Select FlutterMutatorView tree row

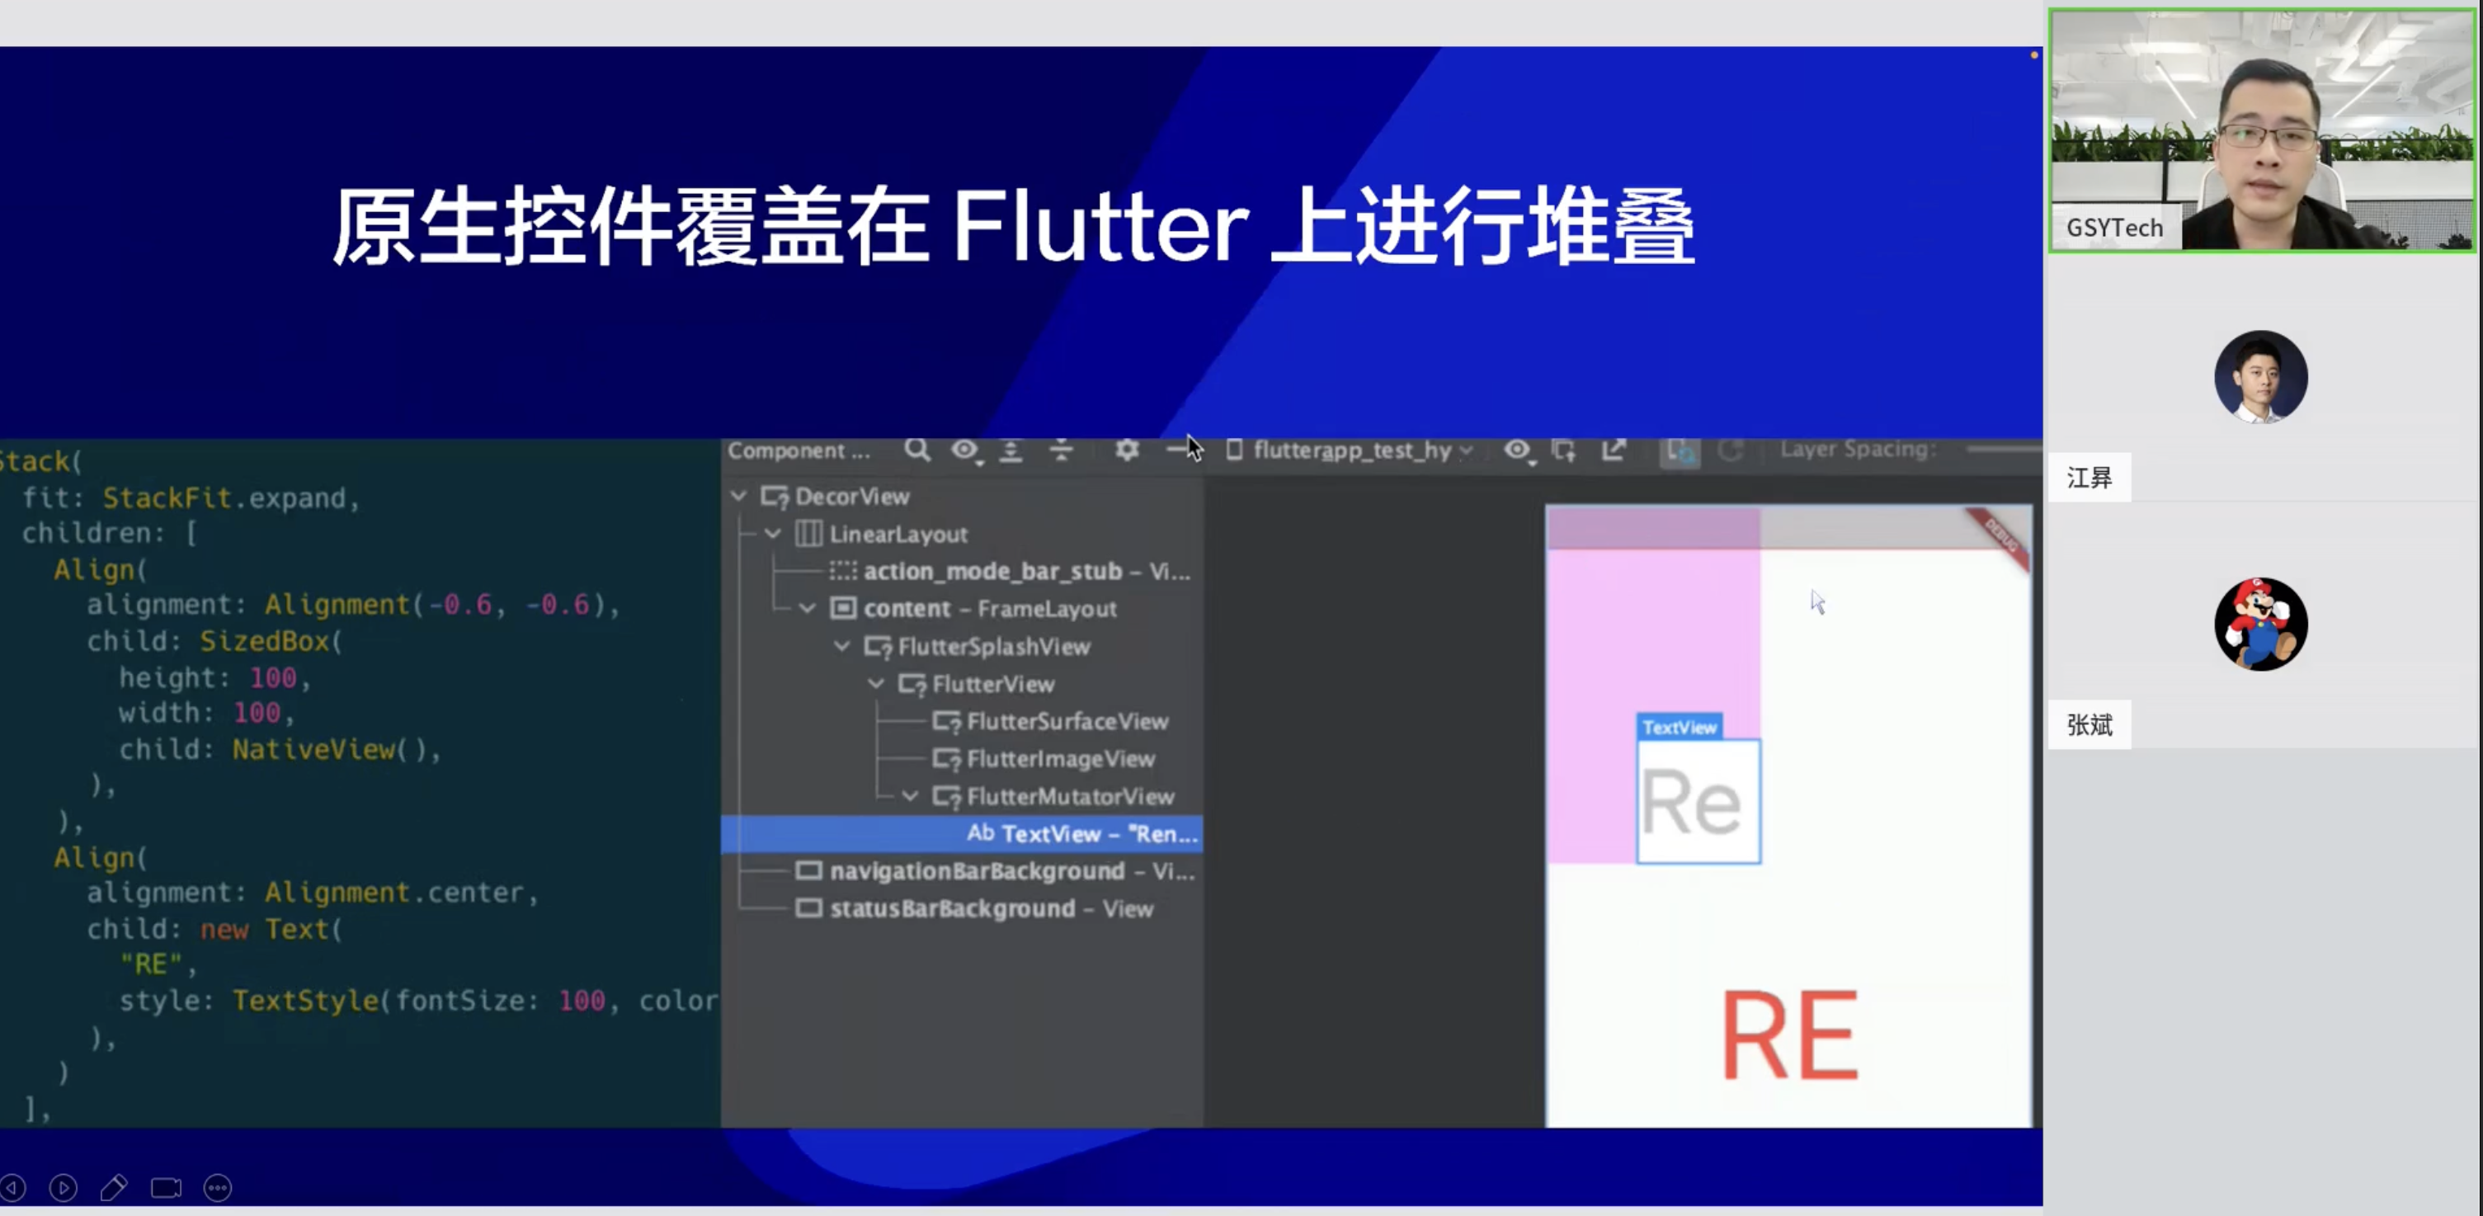[x=1070, y=797]
